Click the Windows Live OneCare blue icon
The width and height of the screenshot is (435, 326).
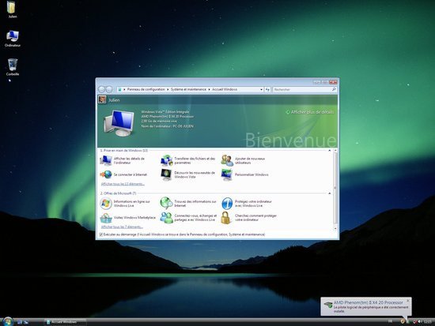227,204
